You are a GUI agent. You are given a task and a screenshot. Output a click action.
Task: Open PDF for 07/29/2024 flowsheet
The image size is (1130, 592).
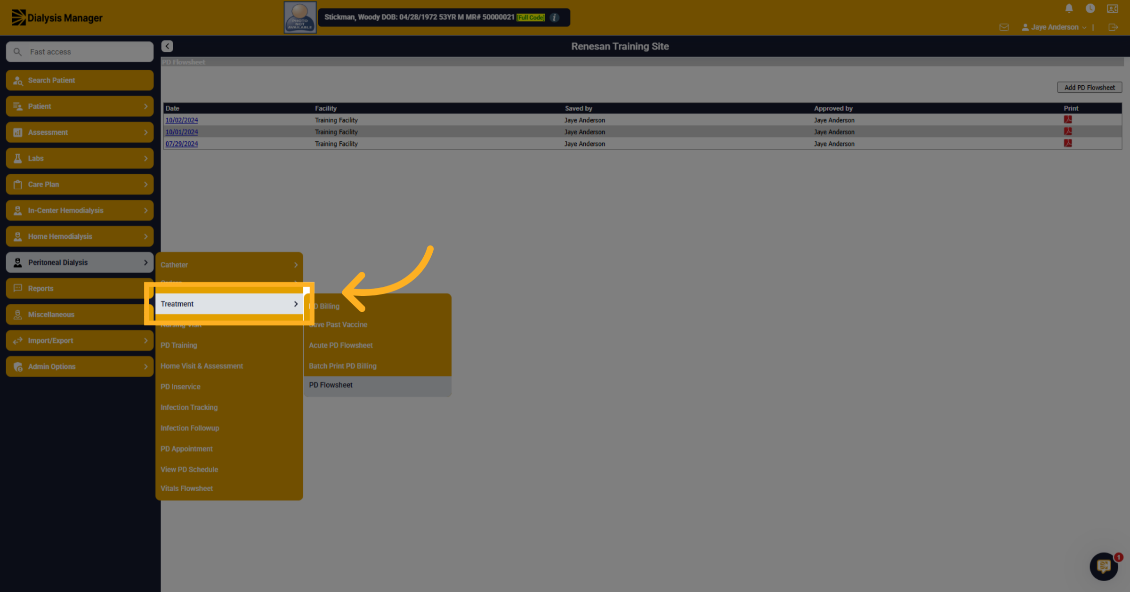coord(1068,143)
